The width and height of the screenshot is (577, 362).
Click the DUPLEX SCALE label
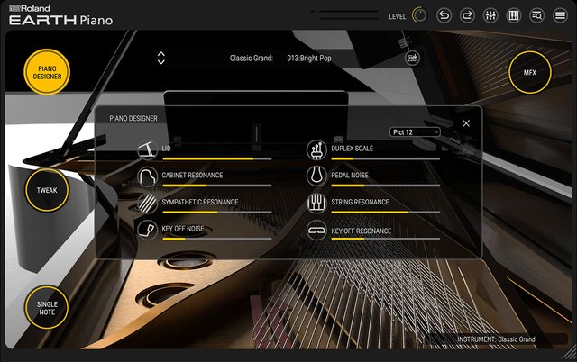point(353,149)
